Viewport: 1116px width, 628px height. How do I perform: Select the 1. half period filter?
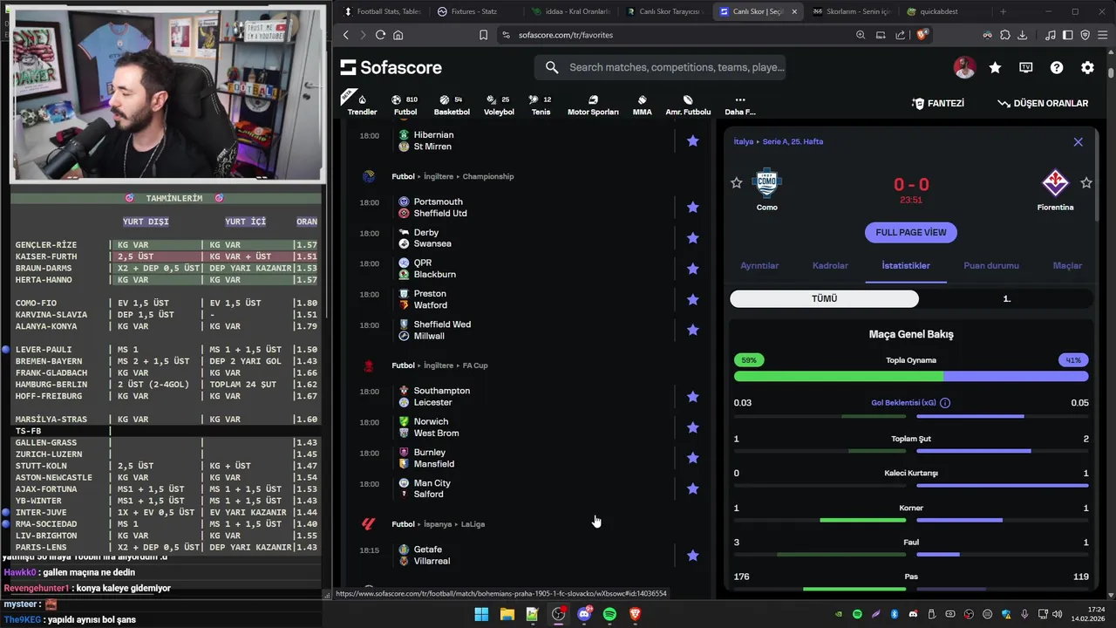click(1006, 298)
